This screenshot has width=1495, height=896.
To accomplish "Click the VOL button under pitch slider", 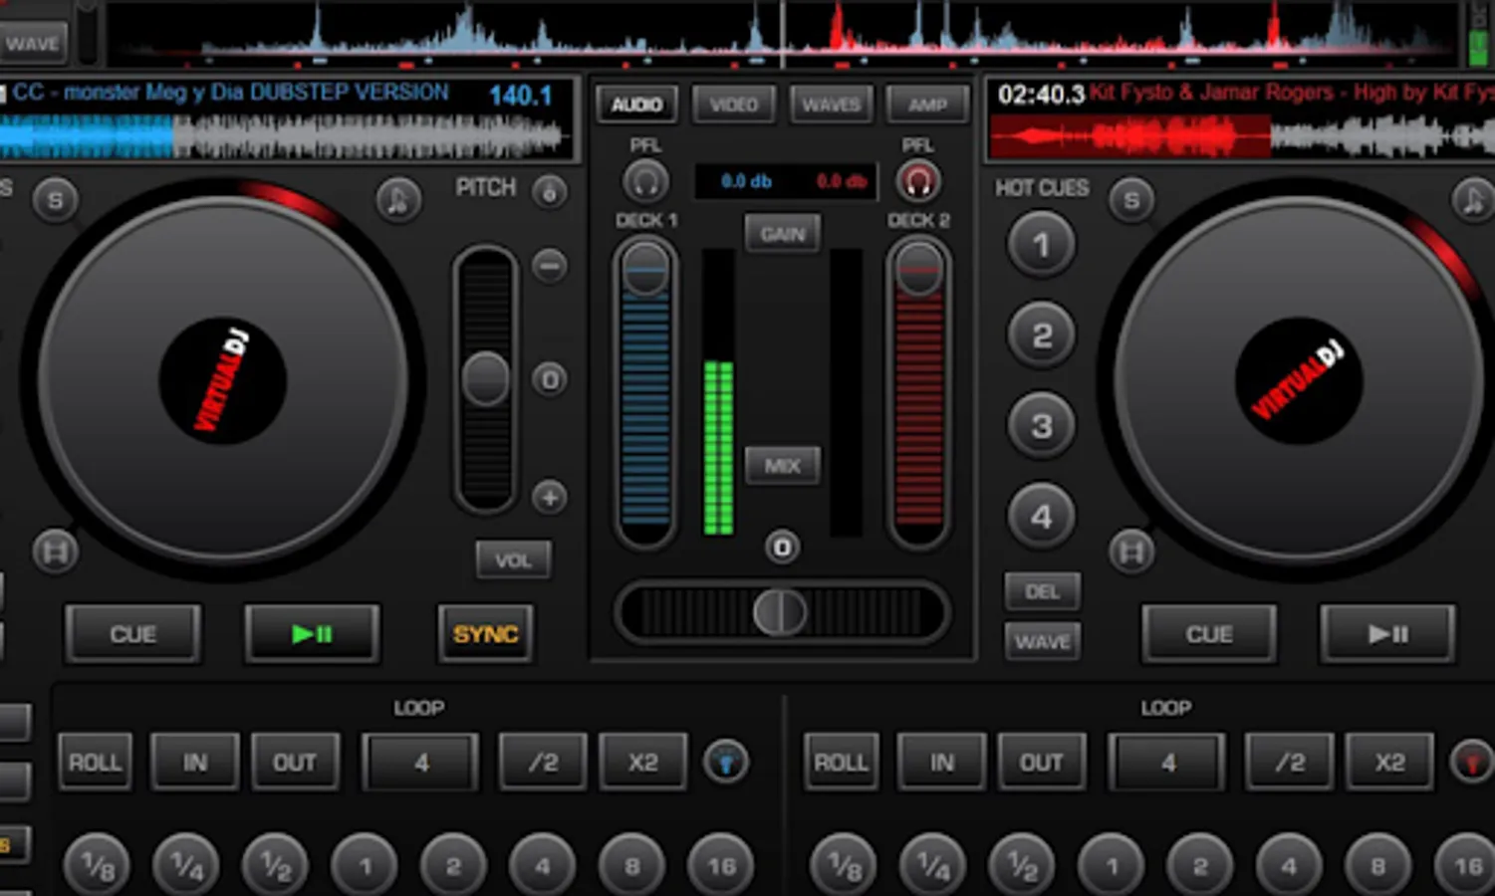I will [x=513, y=560].
